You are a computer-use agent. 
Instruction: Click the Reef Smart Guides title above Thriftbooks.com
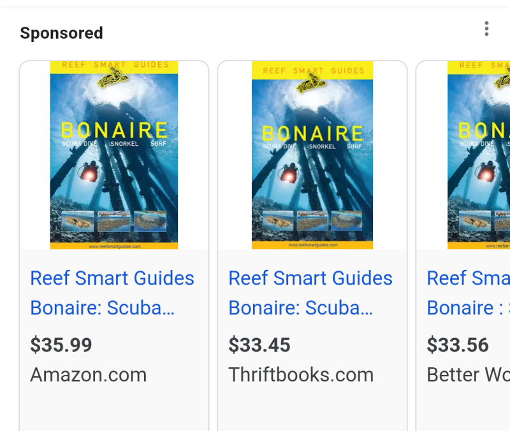click(310, 293)
